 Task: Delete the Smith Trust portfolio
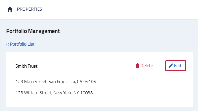pos(144,66)
